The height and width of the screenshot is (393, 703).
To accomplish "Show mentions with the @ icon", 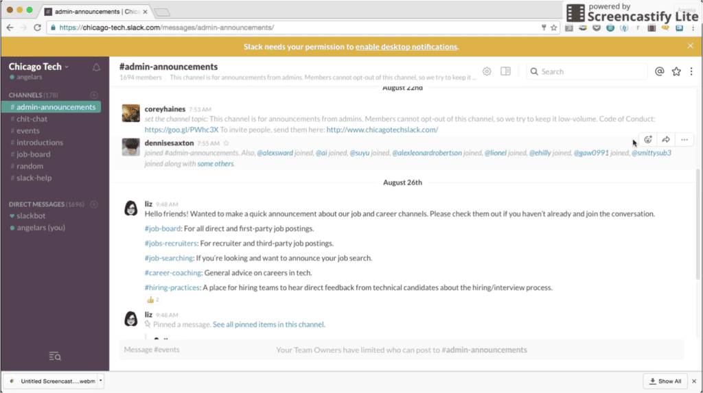I will (x=659, y=71).
